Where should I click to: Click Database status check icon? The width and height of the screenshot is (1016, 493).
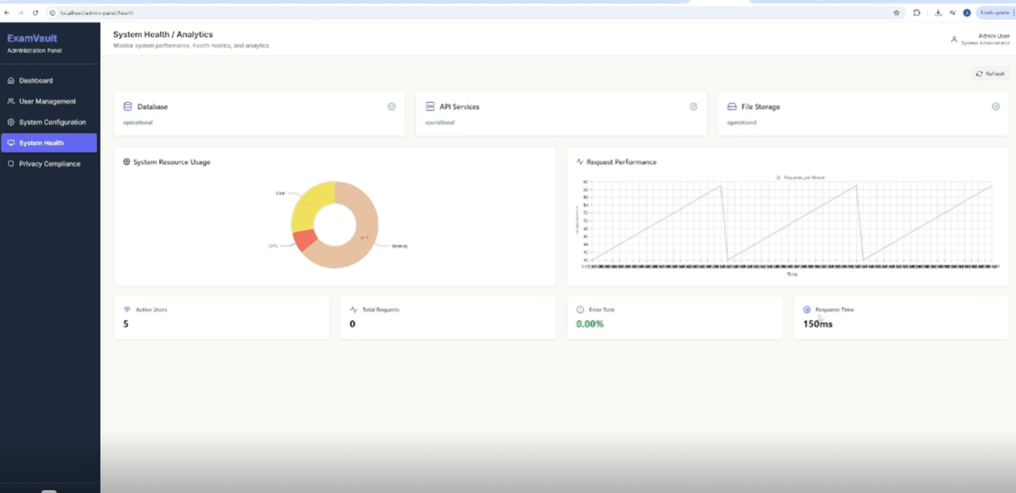(391, 107)
